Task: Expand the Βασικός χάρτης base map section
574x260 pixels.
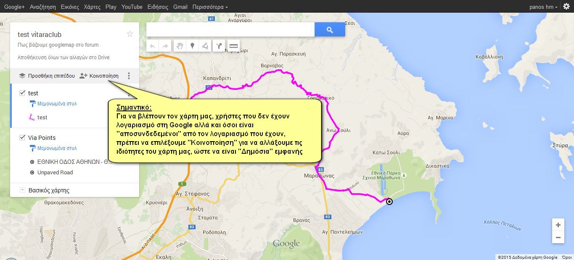Action: click(22, 190)
